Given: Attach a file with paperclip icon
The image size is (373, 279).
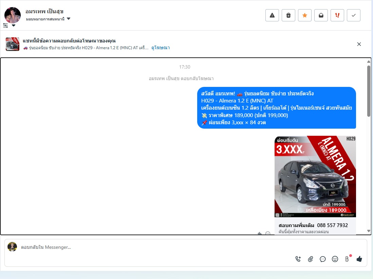Looking at the screenshot, I should pyautogui.click(x=311, y=259).
